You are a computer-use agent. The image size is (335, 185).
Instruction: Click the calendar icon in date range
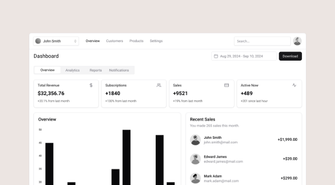click(216, 56)
